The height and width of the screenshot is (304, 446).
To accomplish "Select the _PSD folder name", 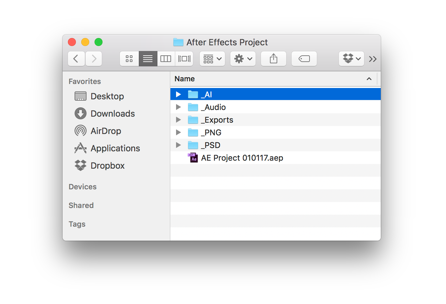I will click(211, 145).
